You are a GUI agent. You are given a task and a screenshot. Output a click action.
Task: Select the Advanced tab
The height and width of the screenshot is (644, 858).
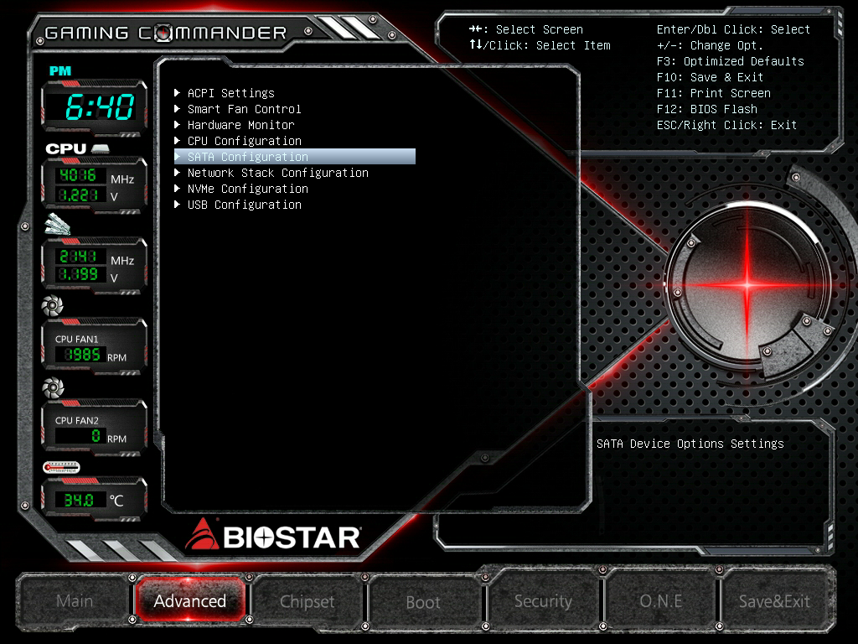[x=190, y=601]
